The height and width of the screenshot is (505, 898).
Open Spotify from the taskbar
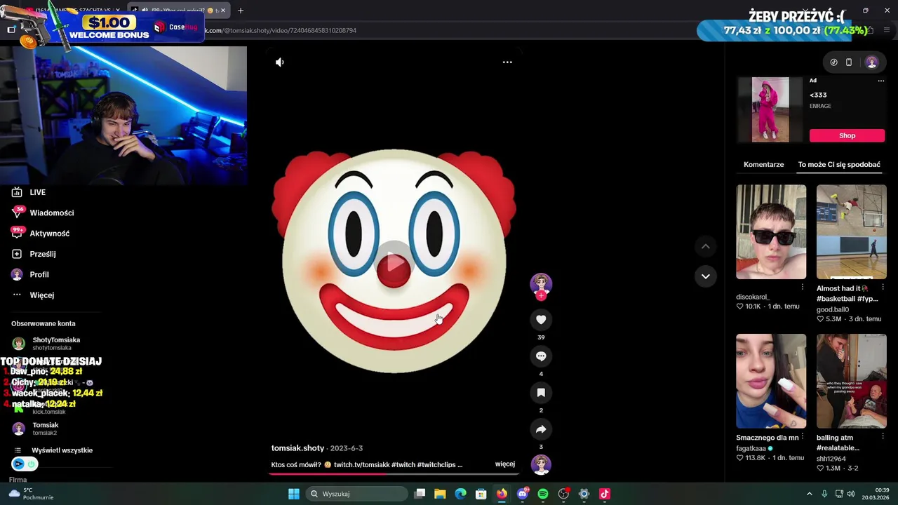click(543, 494)
